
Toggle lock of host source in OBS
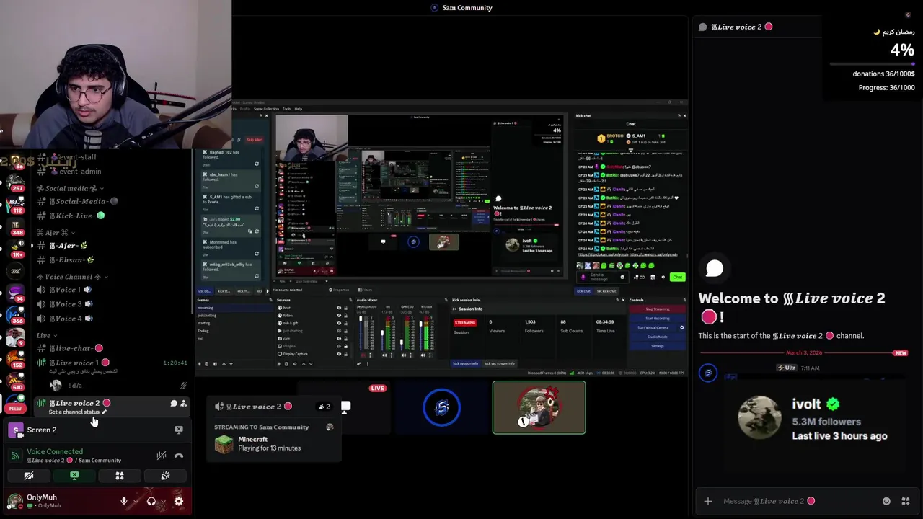[345, 308]
